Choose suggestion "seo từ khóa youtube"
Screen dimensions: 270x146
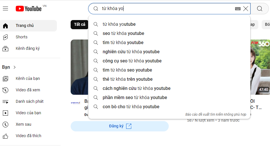click(123, 33)
